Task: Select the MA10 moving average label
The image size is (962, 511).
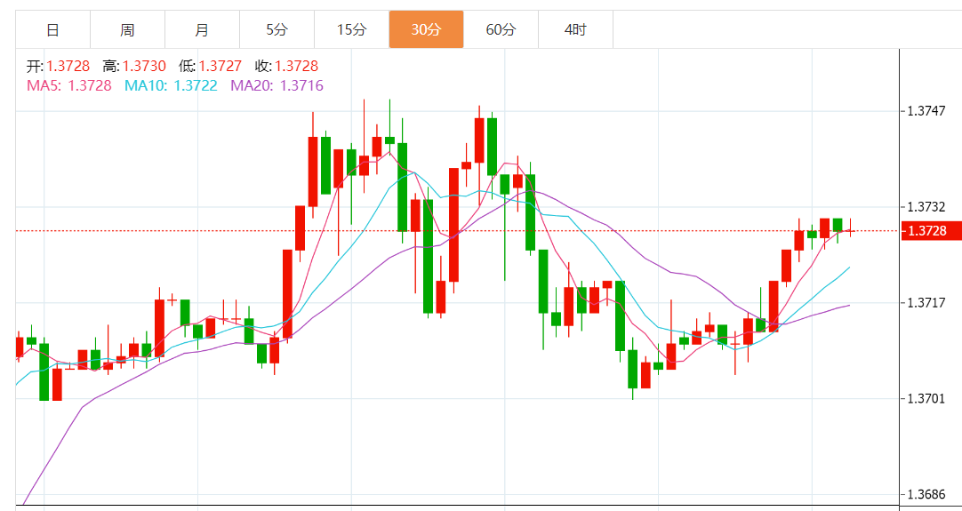Action: pyautogui.click(x=171, y=85)
